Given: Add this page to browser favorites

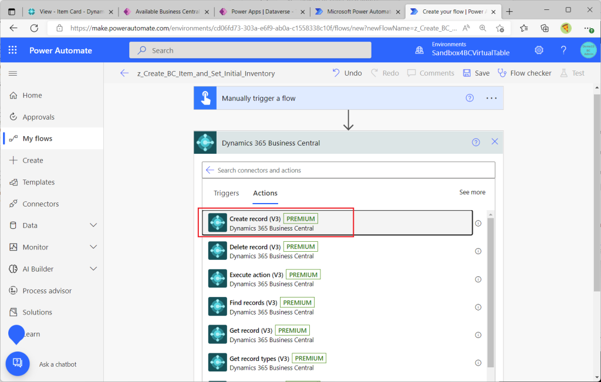Looking at the screenshot, I should click(500, 28).
